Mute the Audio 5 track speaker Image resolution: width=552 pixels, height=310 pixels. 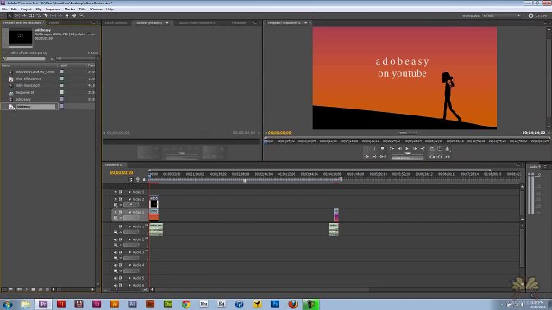[x=116, y=278]
